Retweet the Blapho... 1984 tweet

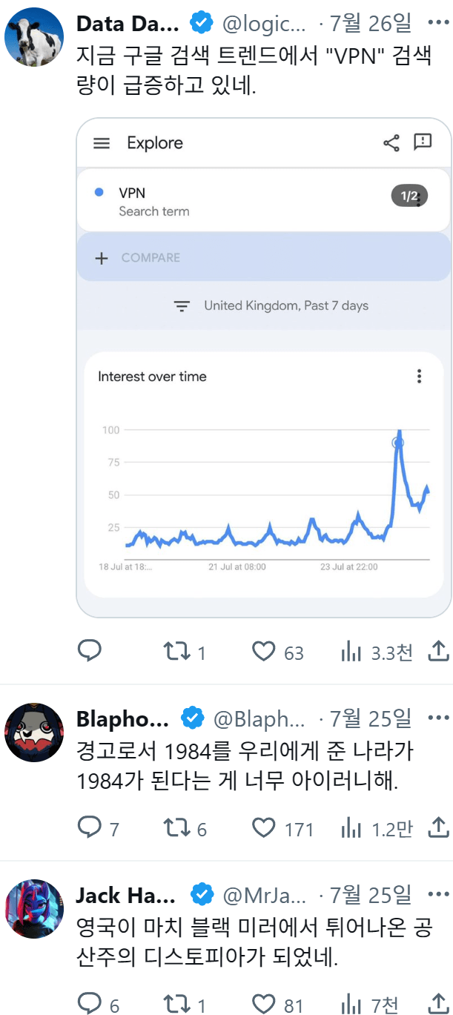(175, 828)
